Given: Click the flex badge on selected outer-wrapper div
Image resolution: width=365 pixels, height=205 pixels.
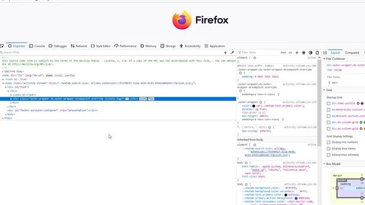Looking at the screenshot, I should pyautogui.click(x=151, y=99).
